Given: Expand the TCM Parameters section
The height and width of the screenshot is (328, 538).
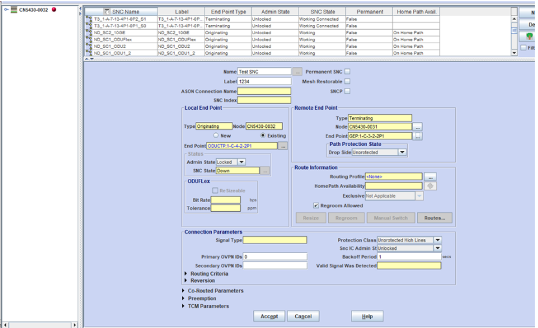Looking at the screenshot, I should pos(183,306).
